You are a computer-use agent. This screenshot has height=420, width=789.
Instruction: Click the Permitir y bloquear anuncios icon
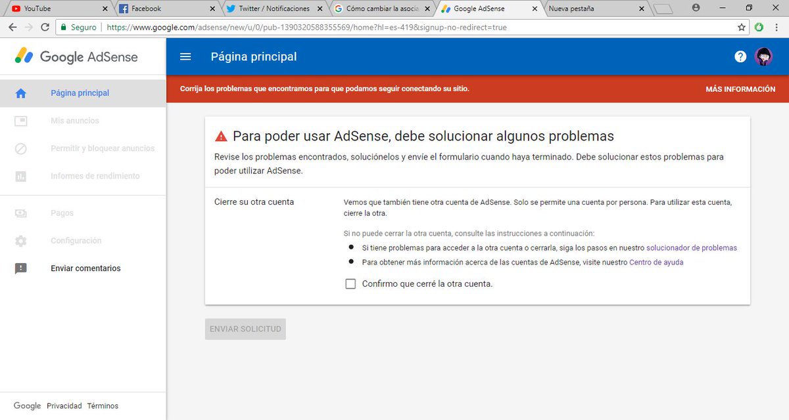(x=21, y=148)
